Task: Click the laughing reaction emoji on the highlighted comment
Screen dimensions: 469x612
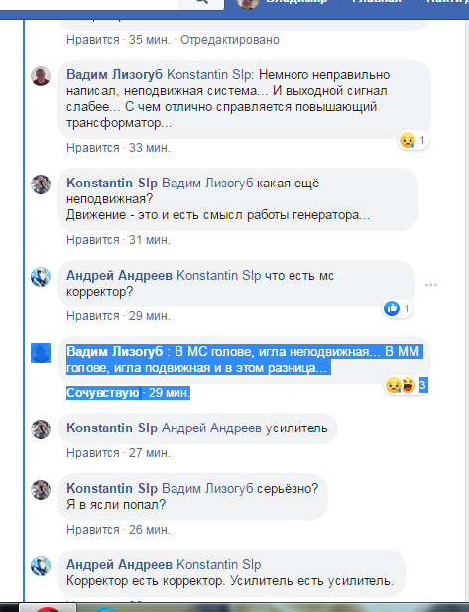Action: [409, 386]
